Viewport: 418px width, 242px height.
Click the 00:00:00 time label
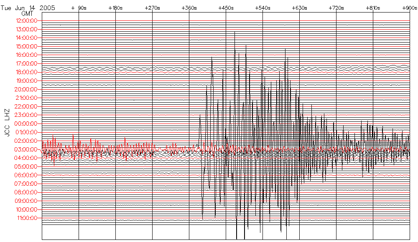pyautogui.click(x=26, y=124)
